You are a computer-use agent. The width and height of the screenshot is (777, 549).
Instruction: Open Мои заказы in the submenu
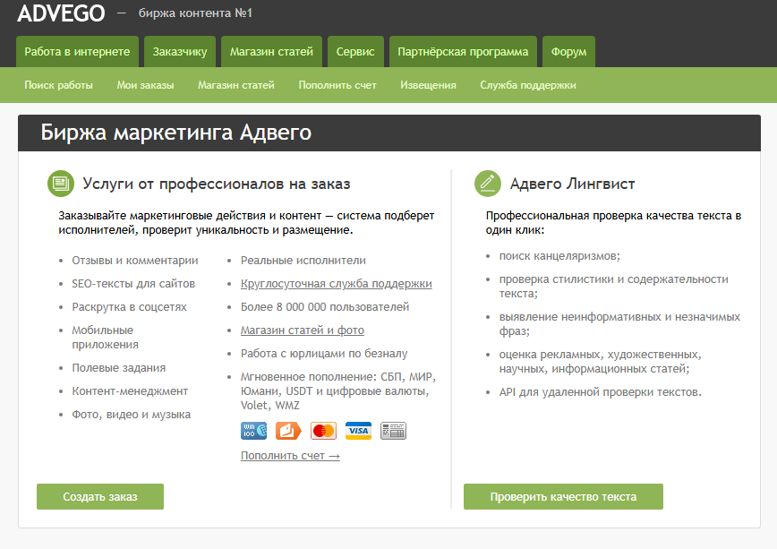[145, 85]
